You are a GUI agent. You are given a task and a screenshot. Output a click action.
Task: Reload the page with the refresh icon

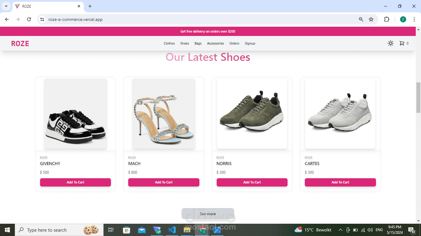tap(29, 19)
